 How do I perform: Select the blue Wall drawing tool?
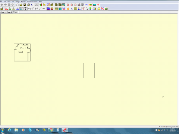coord(18,9)
